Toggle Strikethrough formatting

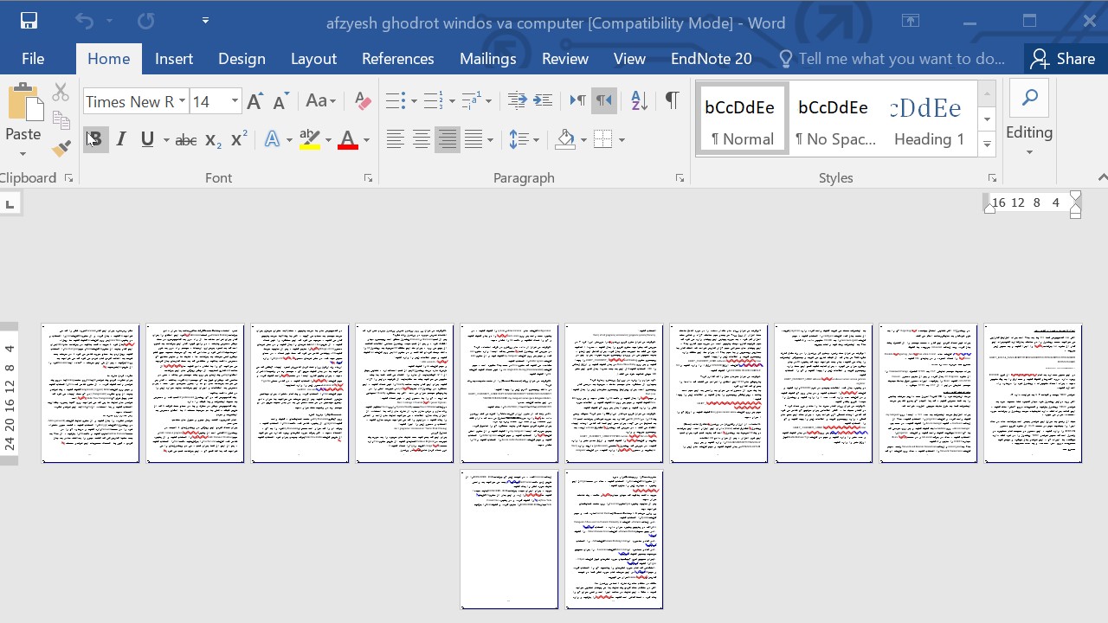186,139
